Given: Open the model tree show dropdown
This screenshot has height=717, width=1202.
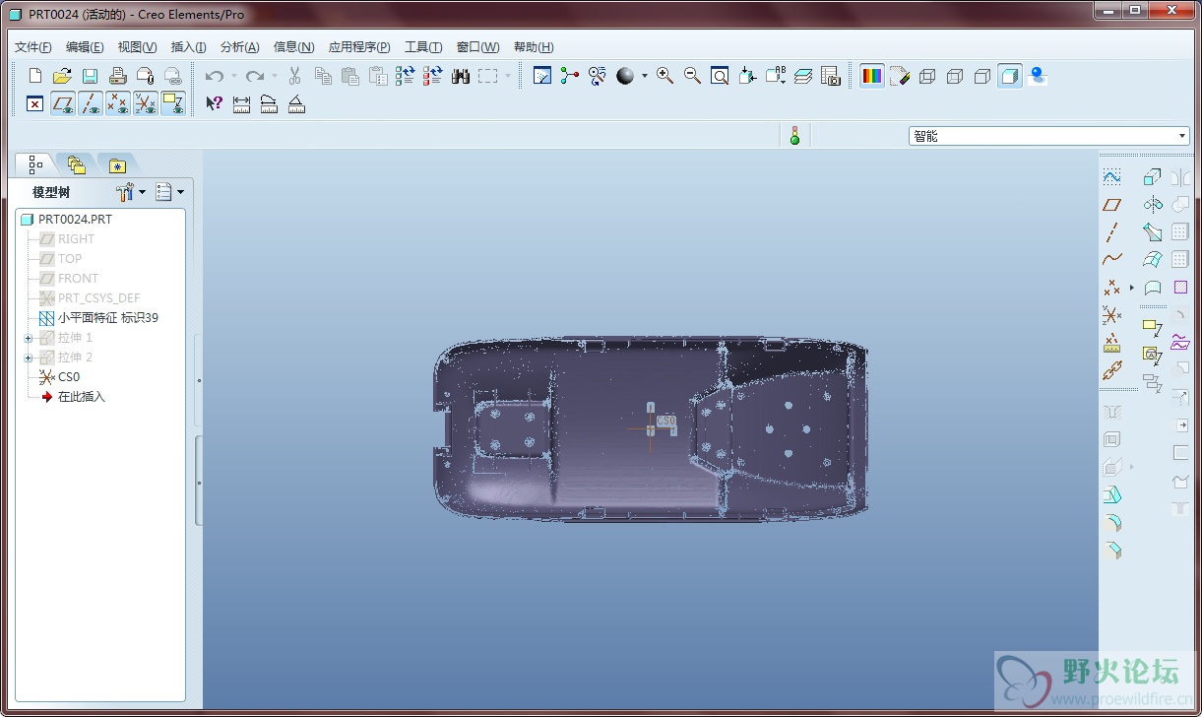Looking at the screenshot, I should point(180,192).
